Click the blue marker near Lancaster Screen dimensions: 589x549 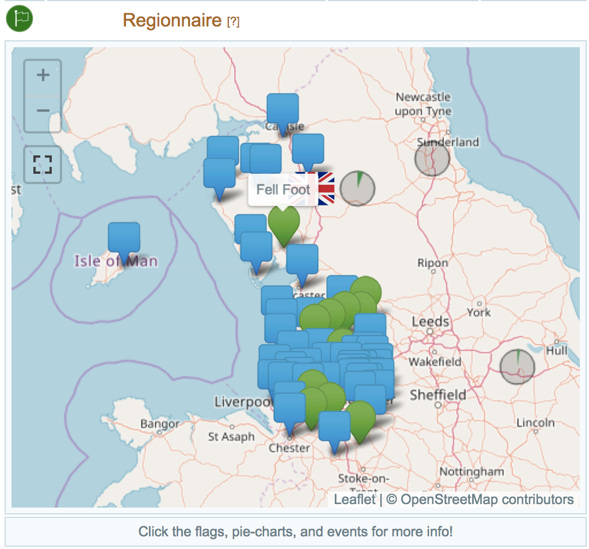302,260
